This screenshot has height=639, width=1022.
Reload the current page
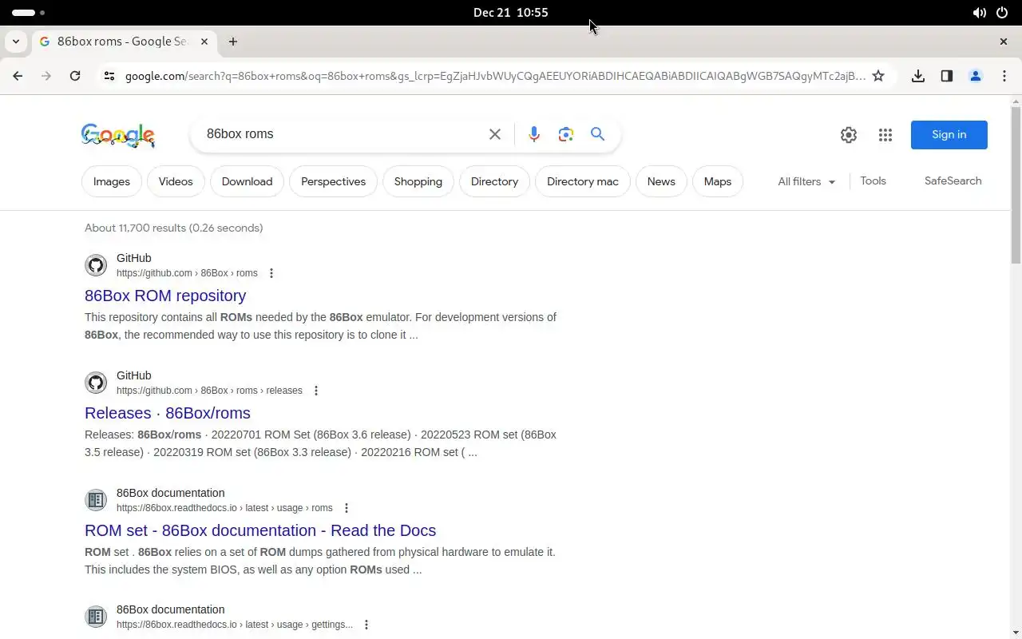click(75, 76)
